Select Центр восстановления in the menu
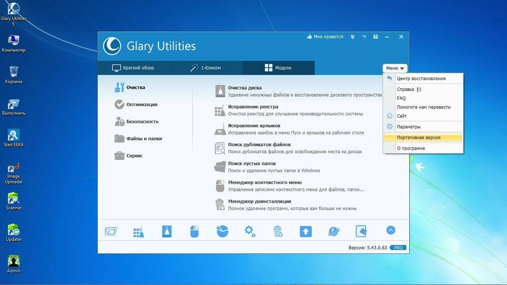 pos(423,79)
